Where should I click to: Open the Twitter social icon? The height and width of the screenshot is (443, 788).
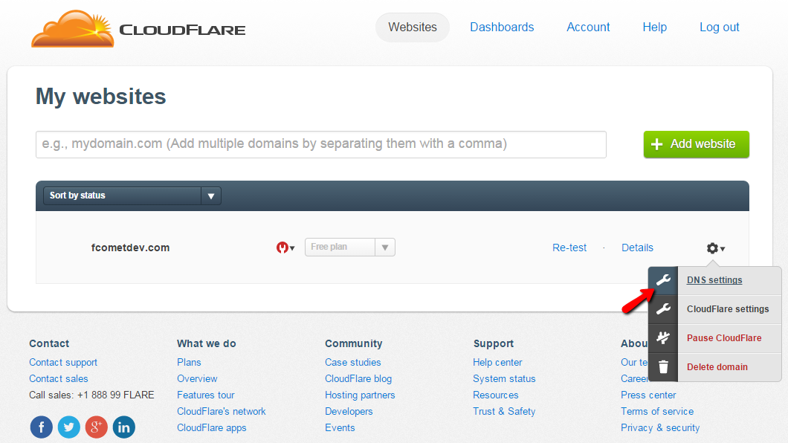click(x=69, y=427)
